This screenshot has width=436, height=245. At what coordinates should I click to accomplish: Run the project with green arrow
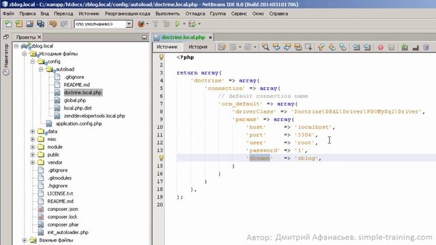(x=177, y=24)
